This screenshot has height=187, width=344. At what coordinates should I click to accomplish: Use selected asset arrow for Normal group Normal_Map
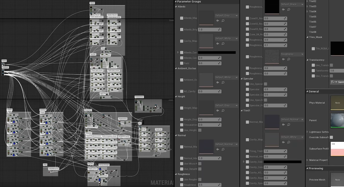click(218, 149)
